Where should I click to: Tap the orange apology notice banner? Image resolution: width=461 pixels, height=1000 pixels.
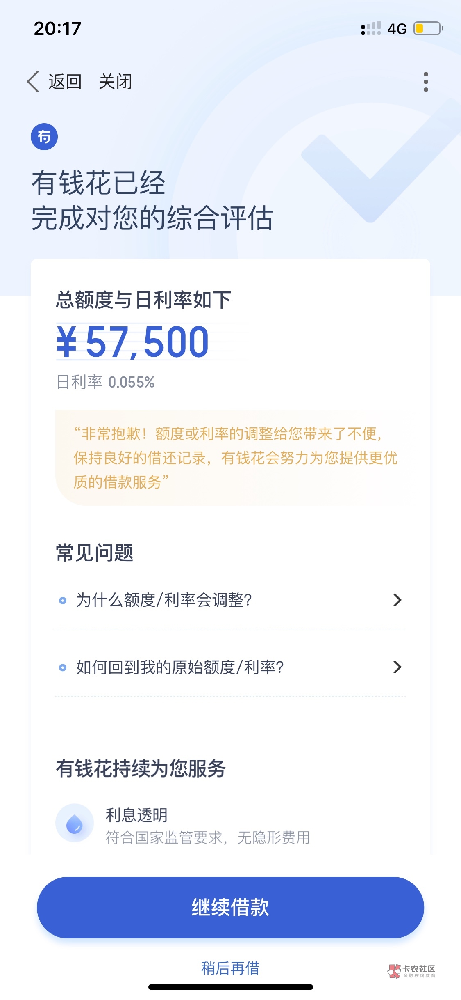[232, 457]
